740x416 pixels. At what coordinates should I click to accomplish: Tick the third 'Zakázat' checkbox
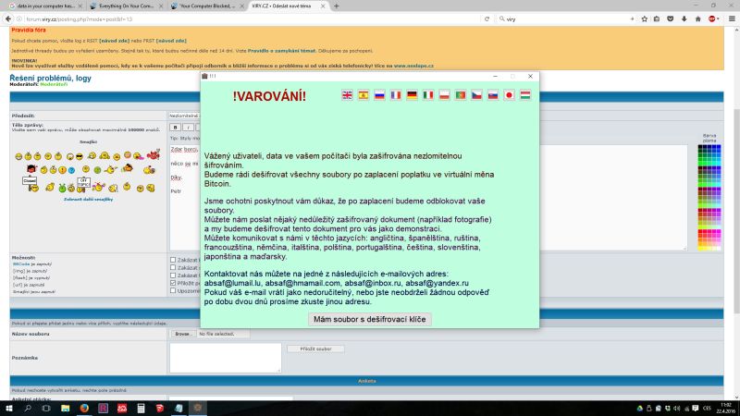tap(173, 275)
